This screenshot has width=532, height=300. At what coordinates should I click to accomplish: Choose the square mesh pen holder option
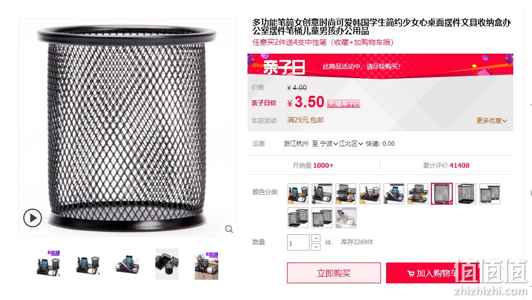click(x=466, y=194)
